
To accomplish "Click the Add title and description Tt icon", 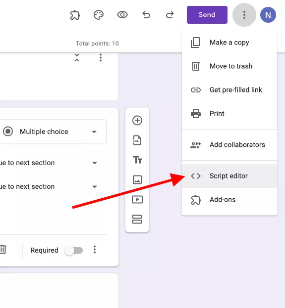I will [x=137, y=160].
